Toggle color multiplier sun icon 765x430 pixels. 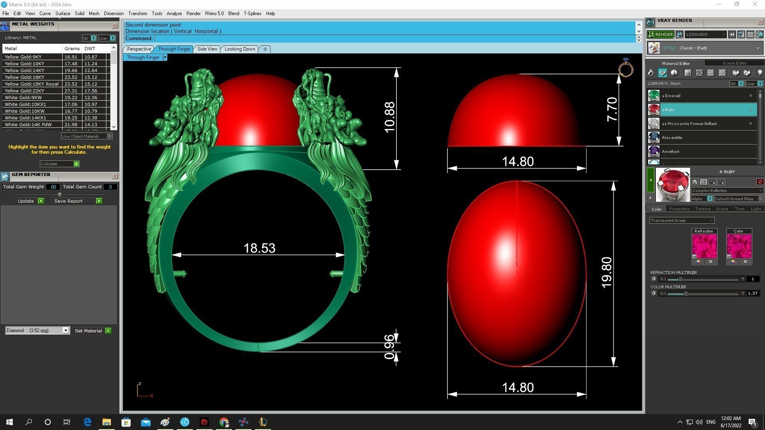tap(653, 293)
